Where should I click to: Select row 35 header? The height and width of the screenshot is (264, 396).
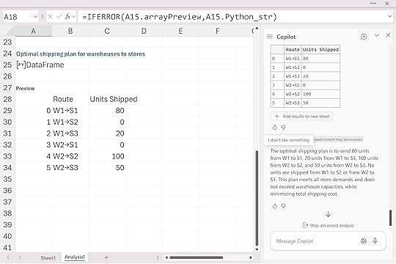click(x=7, y=179)
